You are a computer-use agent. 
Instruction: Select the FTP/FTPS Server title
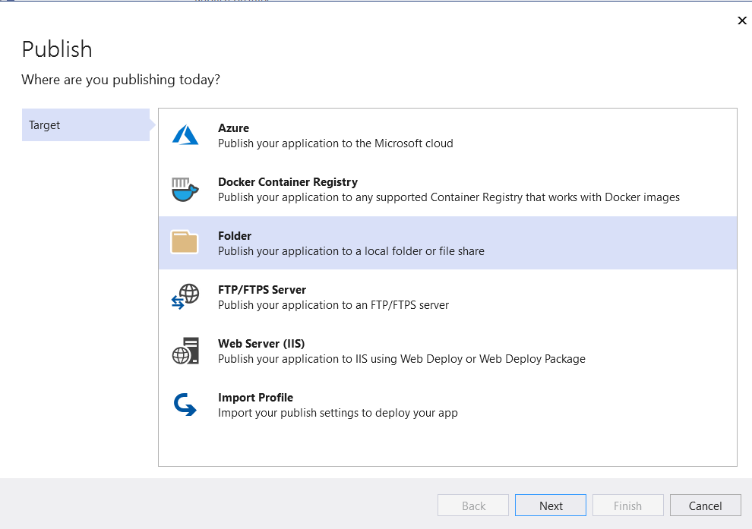coord(262,290)
